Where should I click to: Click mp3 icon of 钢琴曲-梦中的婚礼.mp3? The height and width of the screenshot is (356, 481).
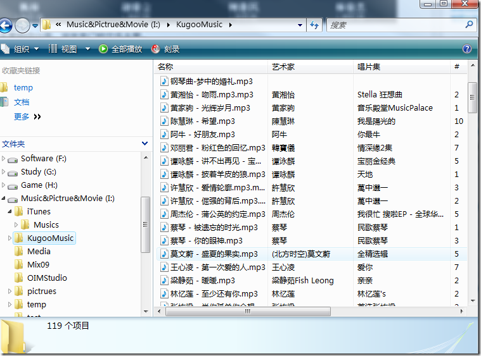tap(164, 81)
